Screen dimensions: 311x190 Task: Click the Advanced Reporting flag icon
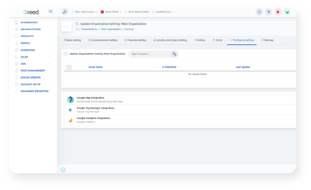tap(17, 91)
